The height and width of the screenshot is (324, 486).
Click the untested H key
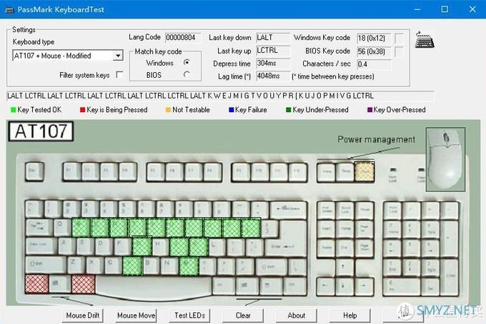(160, 247)
